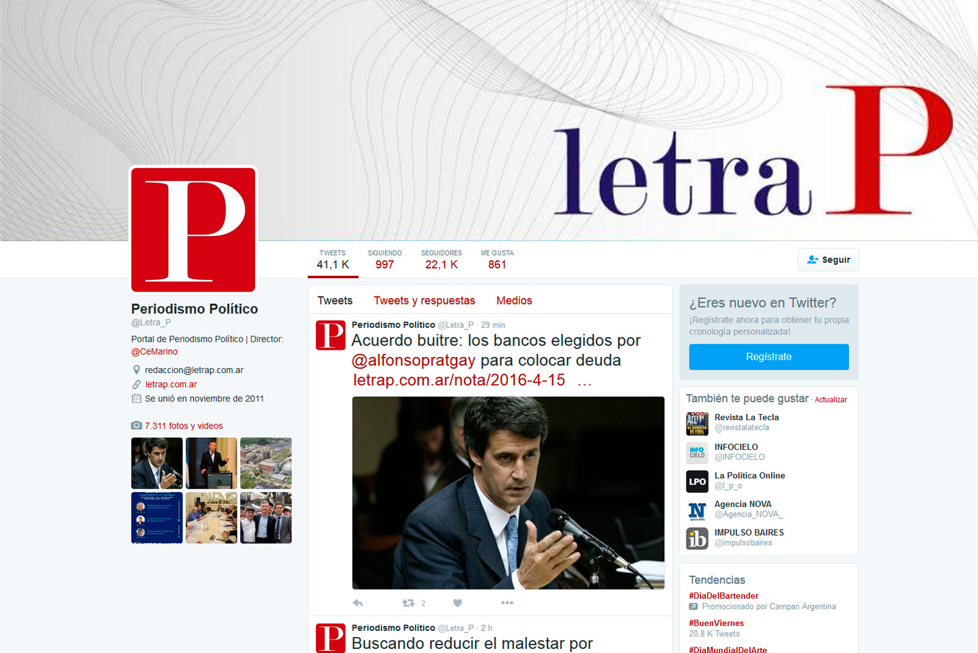The width and height of the screenshot is (978, 653).
Task: Open INFOCIELO account name
Action: pyautogui.click(x=736, y=447)
